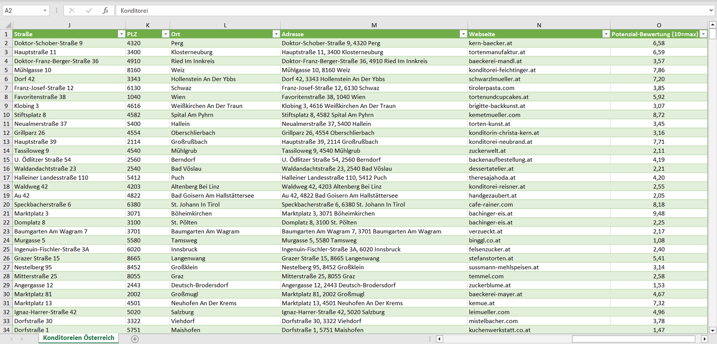The image size is (717, 344).
Task: Click the previous sheet navigation arrow
Action: (x=11, y=339)
